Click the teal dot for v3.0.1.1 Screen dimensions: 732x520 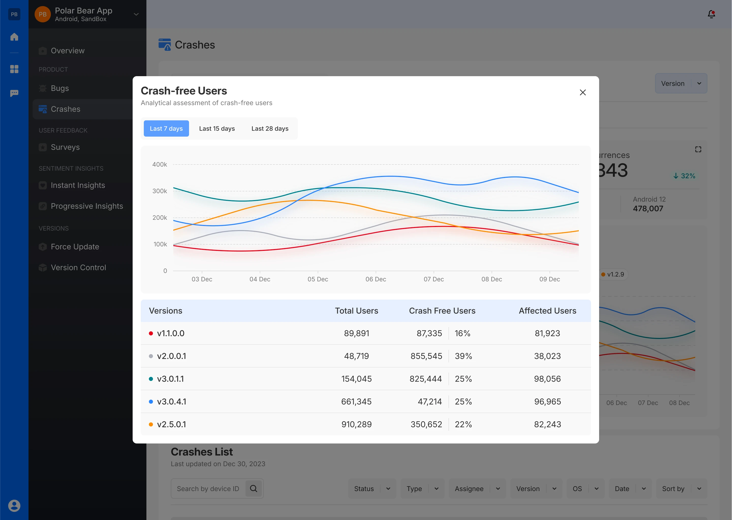click(x=151, y=379)
